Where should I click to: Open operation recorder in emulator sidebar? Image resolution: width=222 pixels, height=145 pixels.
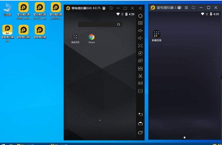[x=140, y=53]
